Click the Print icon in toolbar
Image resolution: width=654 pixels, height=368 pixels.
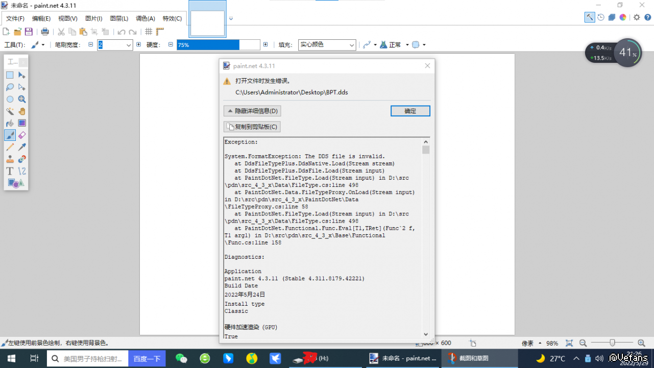[x=45, y=32]
